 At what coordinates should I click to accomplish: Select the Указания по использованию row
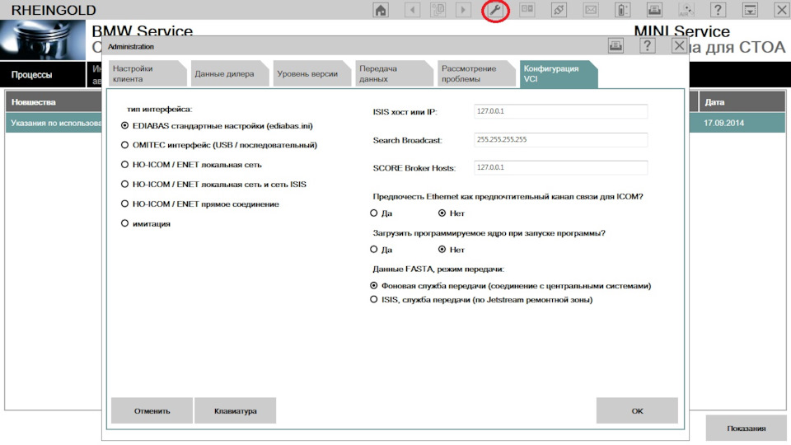click(x=54, y=123)
